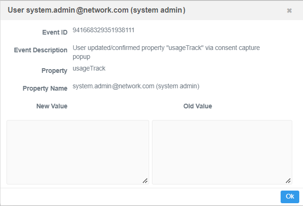Viewport: 303px width, 206px height.
Task: Click the New Value heading
Action: (52, 106)
